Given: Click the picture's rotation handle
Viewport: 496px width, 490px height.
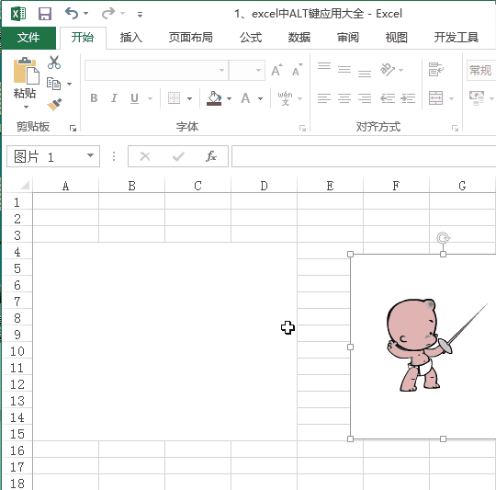Looking at the screenshot, I should (x=443, y=238).
